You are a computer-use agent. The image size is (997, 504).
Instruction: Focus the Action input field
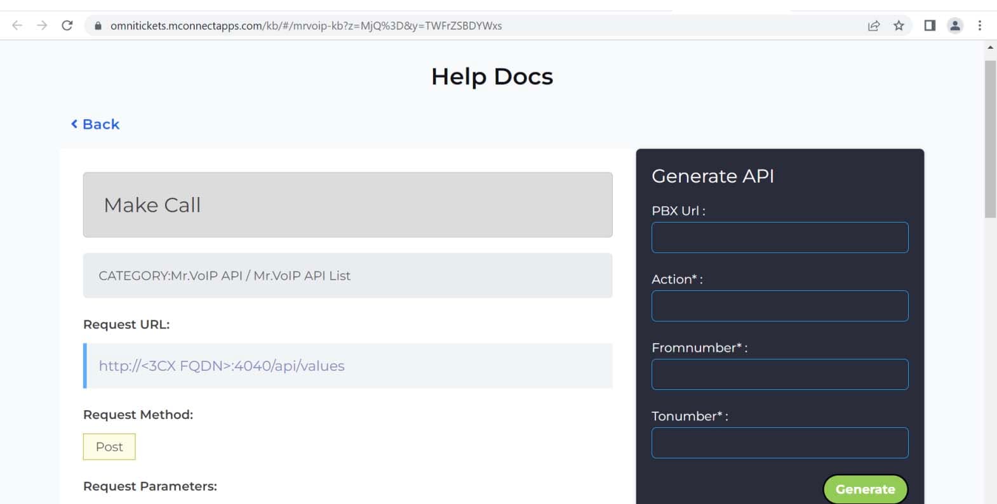(x=780, y=306)
